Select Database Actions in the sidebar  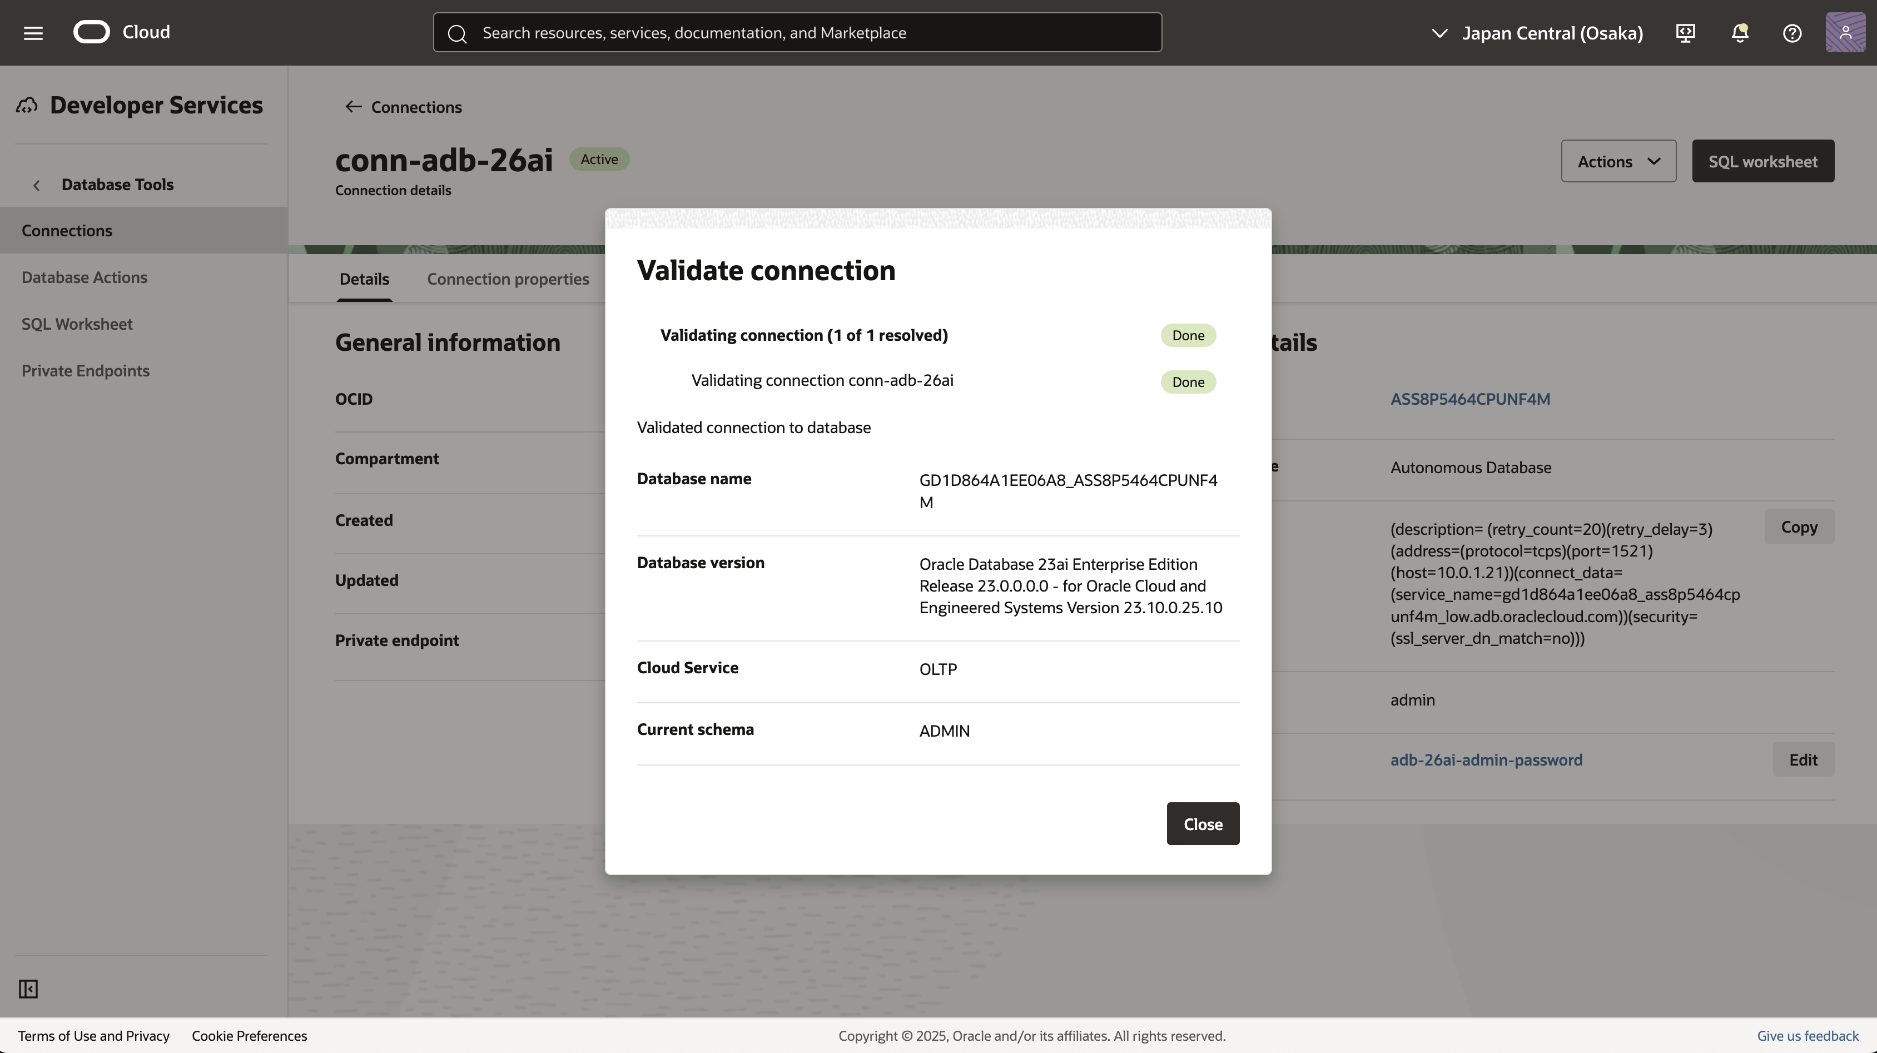point(85,277)
